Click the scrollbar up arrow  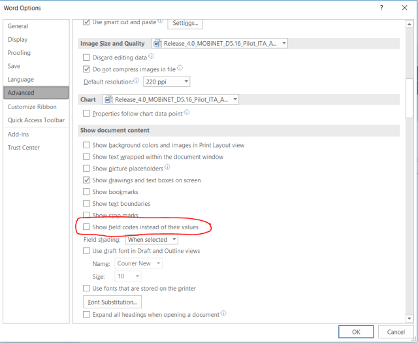(x=410, y=24)
